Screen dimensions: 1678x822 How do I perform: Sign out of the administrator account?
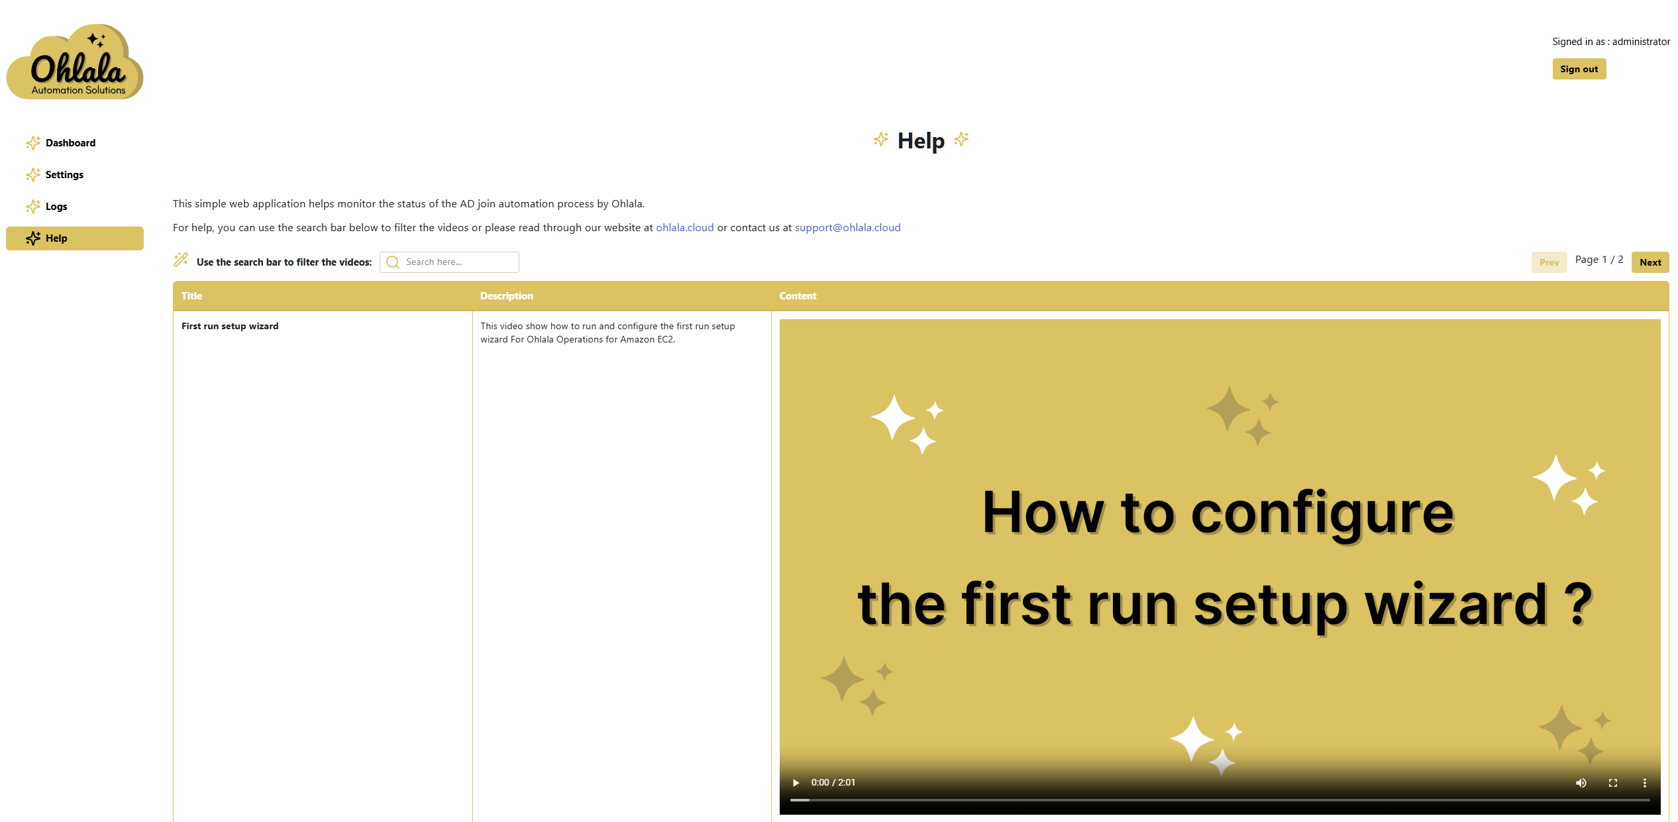coord(1579,69)
